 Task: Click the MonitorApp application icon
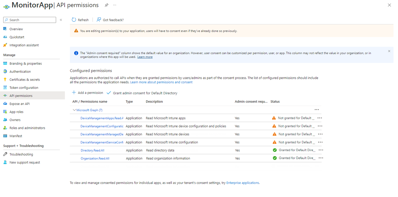[7, 6]
